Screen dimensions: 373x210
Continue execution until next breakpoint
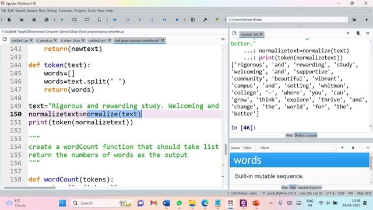[x=164, y=20]
